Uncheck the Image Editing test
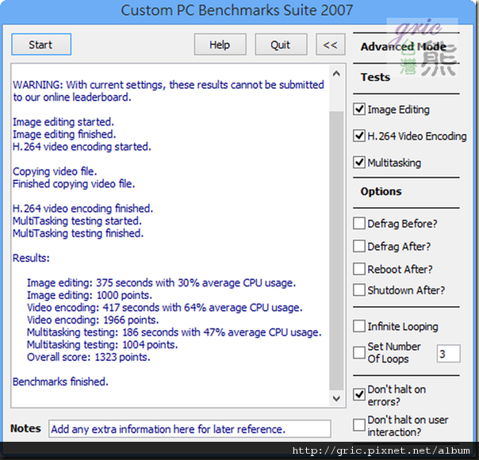Screen dimensions: 479x460 click(359, 109)
